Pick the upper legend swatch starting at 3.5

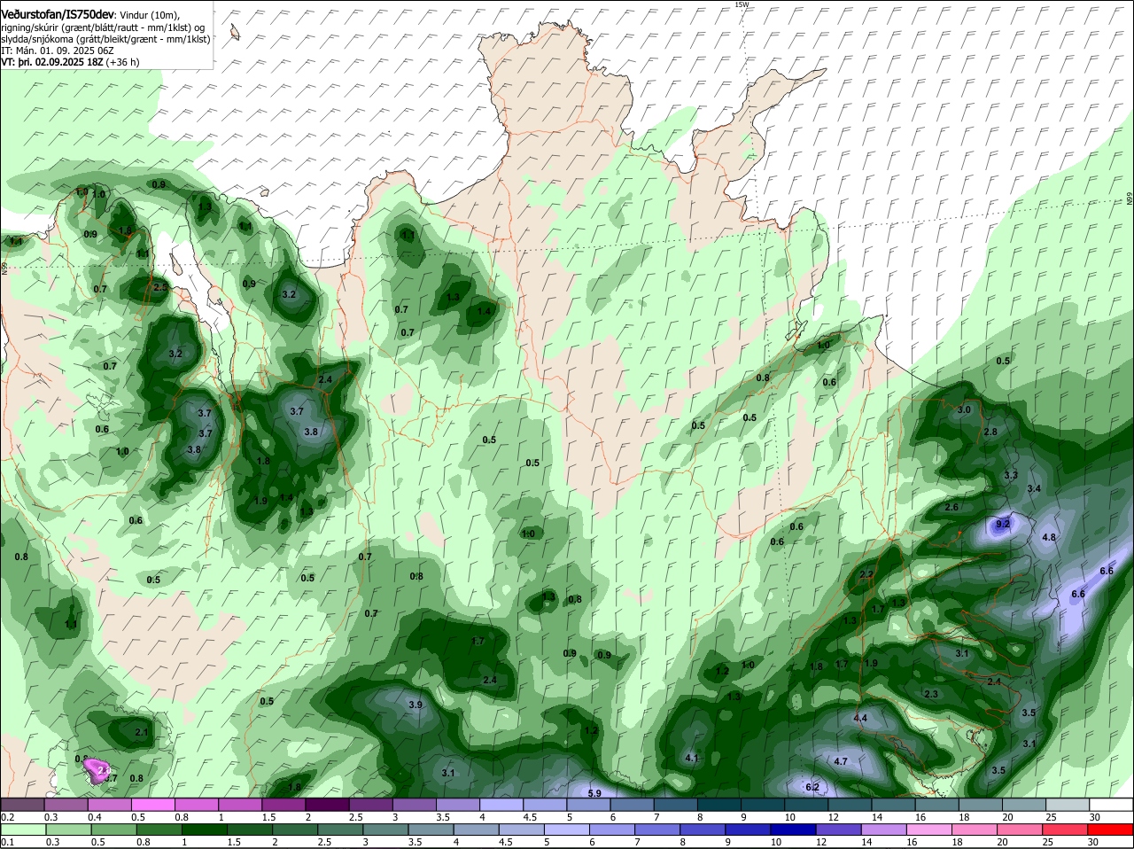point(456,805)
